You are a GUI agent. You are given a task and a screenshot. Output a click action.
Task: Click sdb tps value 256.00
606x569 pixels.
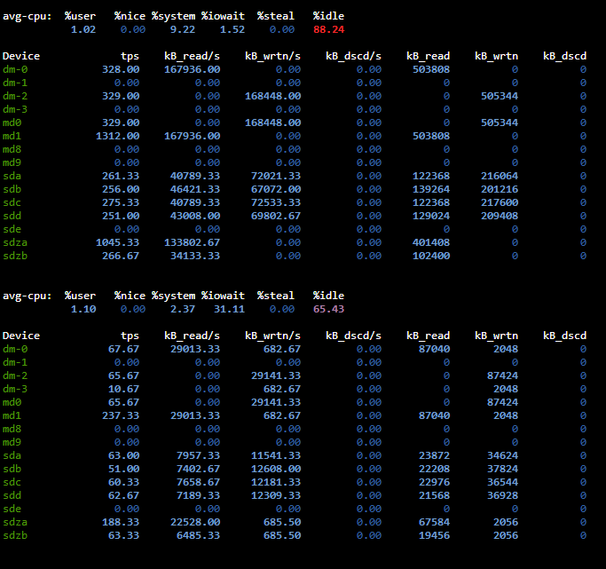click(x=121, y=189)
